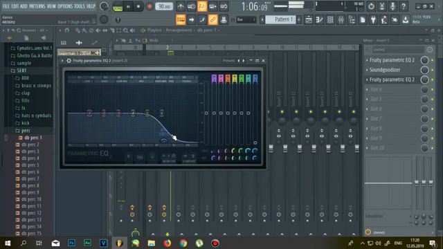443x249 pixels.
Task: Toggle the orange link multi-controller icon
Action: click(x=213, y=20)
